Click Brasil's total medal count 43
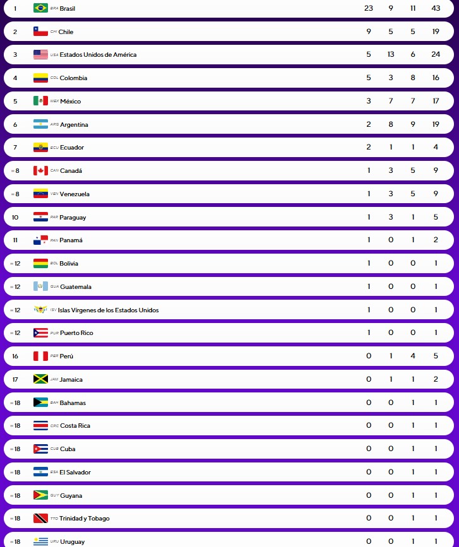 tap(436, 8)
